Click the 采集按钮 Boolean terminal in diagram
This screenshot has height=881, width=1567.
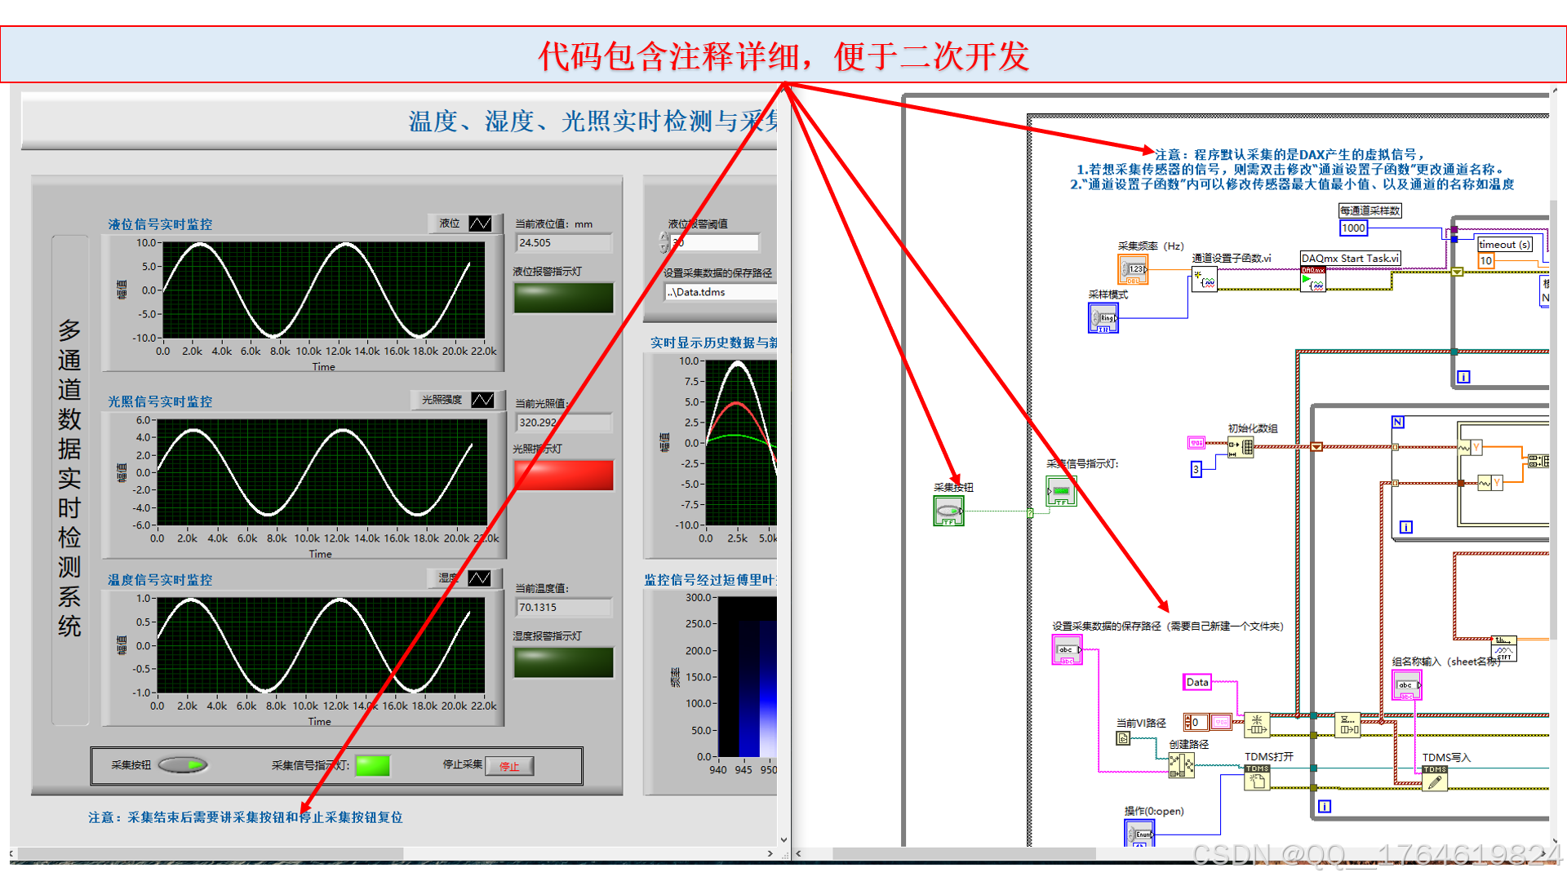[x=948, y=511]
